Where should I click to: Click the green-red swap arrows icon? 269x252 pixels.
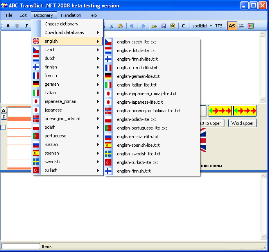click(251, 26)
